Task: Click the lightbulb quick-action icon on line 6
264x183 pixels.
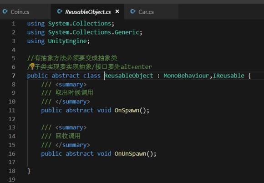Action: tap(32, 66)
